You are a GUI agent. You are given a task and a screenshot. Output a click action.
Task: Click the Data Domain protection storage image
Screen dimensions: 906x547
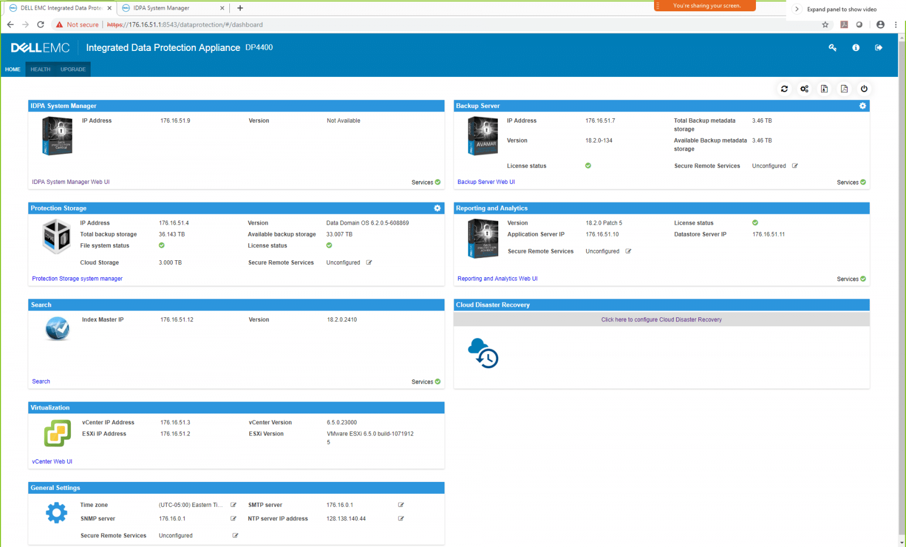[57, 236]
